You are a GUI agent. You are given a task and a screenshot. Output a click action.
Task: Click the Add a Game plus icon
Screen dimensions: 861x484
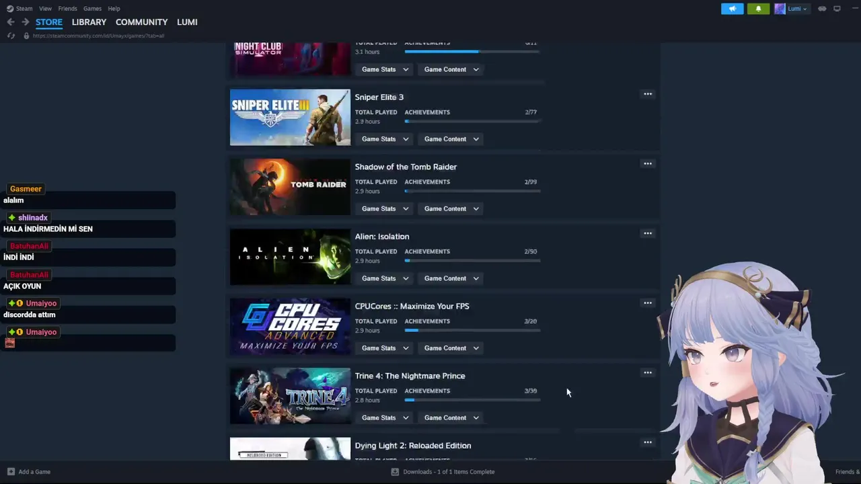(x=11, y=472)
